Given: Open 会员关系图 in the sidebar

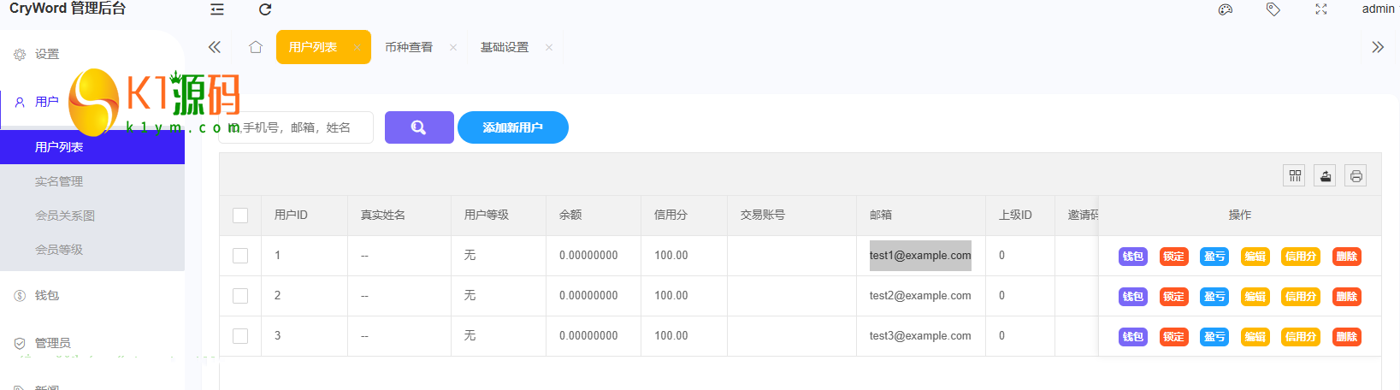Looking at the screenshot, I should [x=92, y=216].
